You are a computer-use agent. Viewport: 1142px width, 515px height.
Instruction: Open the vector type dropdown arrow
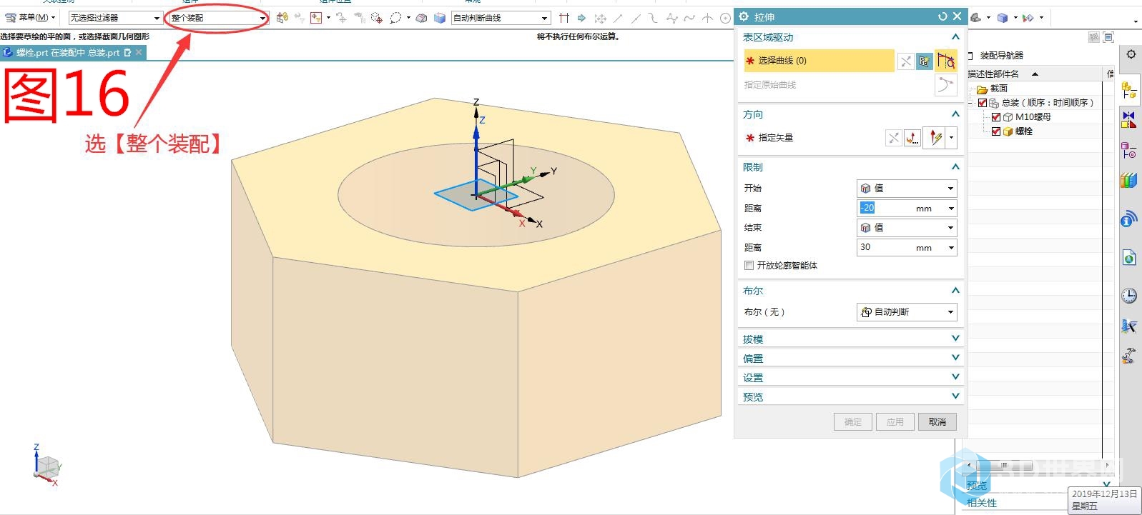pyautogui.click(x=951, y=138)
